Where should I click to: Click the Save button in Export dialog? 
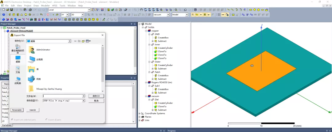[x=96, y=96]
